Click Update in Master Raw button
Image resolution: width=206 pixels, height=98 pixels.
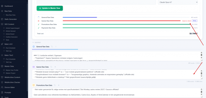point(50,8)
